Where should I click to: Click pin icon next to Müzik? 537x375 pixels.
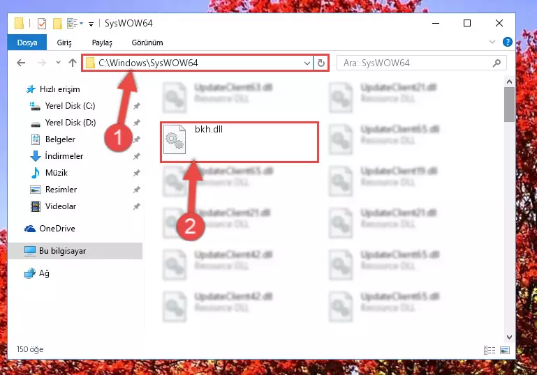point(137,173)
